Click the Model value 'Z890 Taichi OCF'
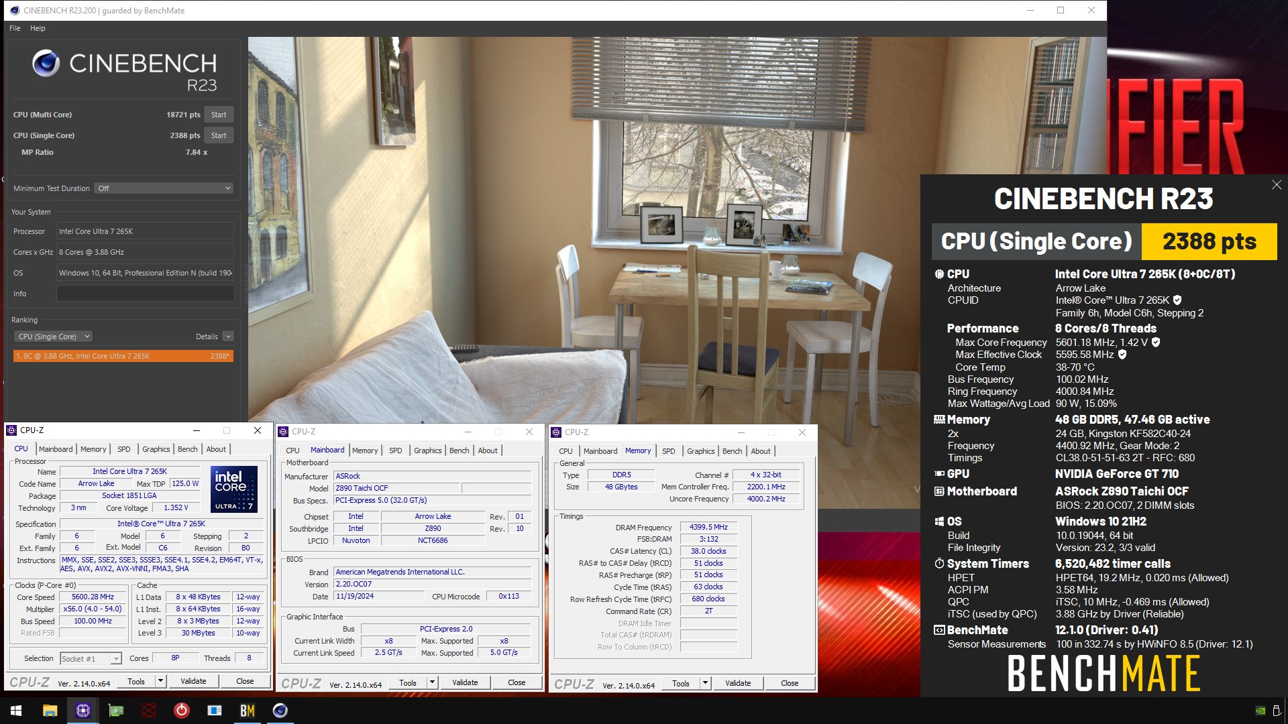Image resolution: width=1288 pixels, height=724 pixels. tap(396, 488)
